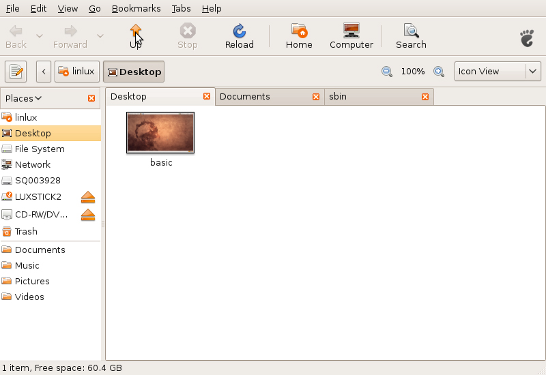Click the Back arrow button
This screenshot has width=546, height=375.
coord(16,36)
